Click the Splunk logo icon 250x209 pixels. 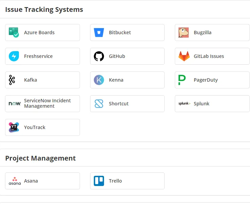point(184,103)
